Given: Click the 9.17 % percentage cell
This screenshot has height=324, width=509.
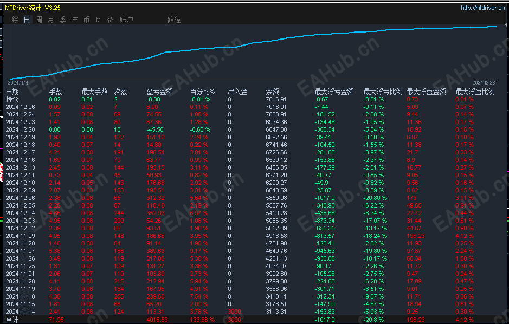Looking at the screenshot, I should [199, 251].
